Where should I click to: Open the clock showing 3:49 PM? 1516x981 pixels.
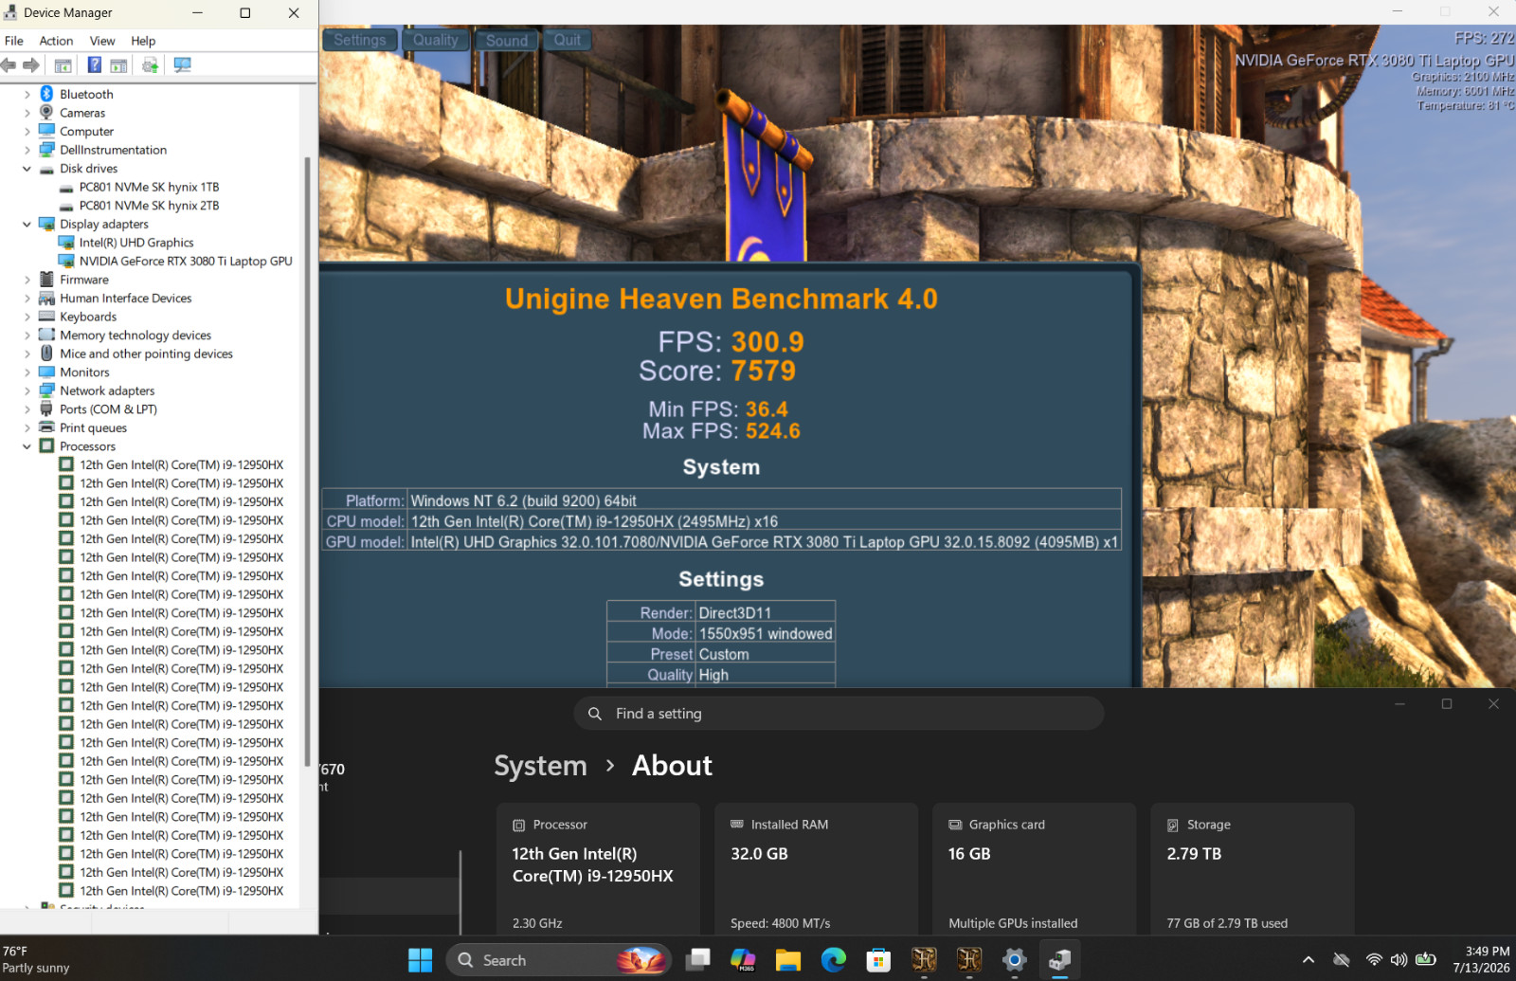[x=1481, y=959]
